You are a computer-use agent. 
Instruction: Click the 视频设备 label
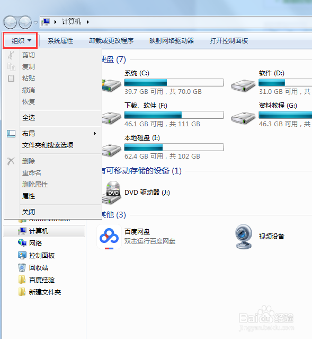coord(272,237)
